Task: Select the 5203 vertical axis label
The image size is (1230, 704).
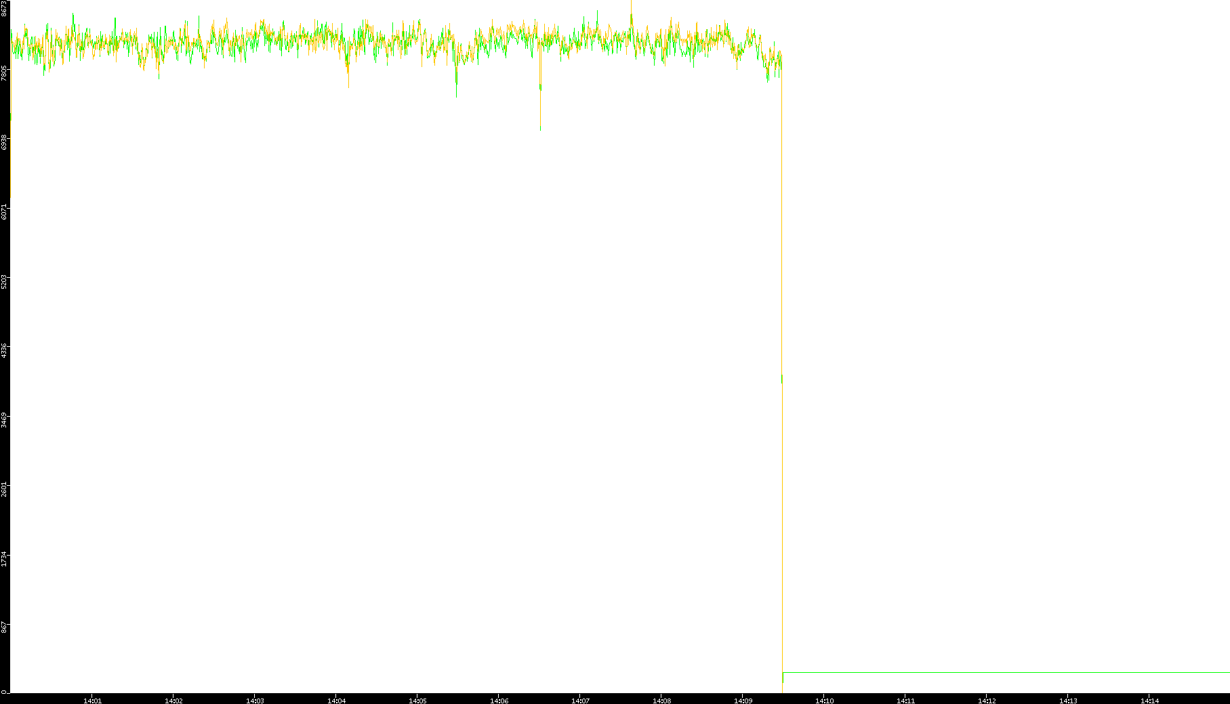Action: [4, 281]
